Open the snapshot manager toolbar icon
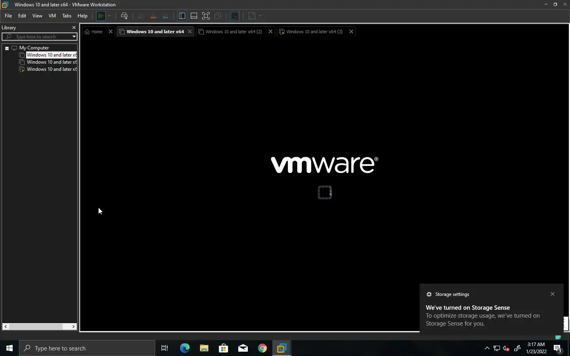Viewport: 570px width, 356px height. (165, 16)
